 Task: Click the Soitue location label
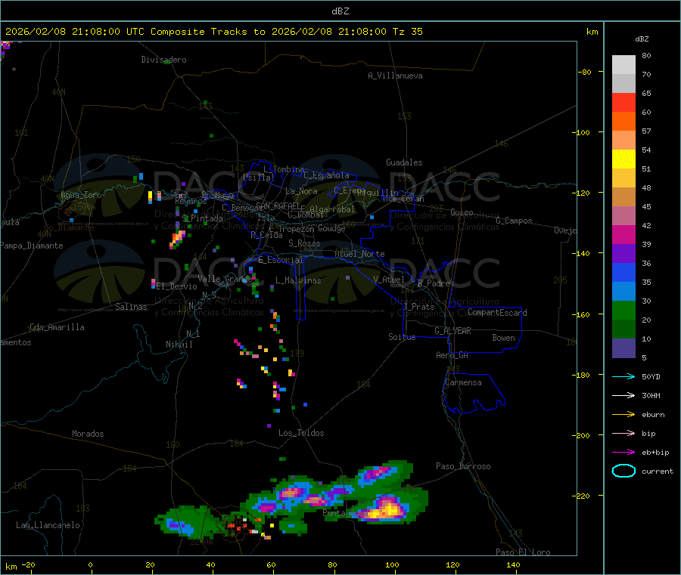coord(402,337)
